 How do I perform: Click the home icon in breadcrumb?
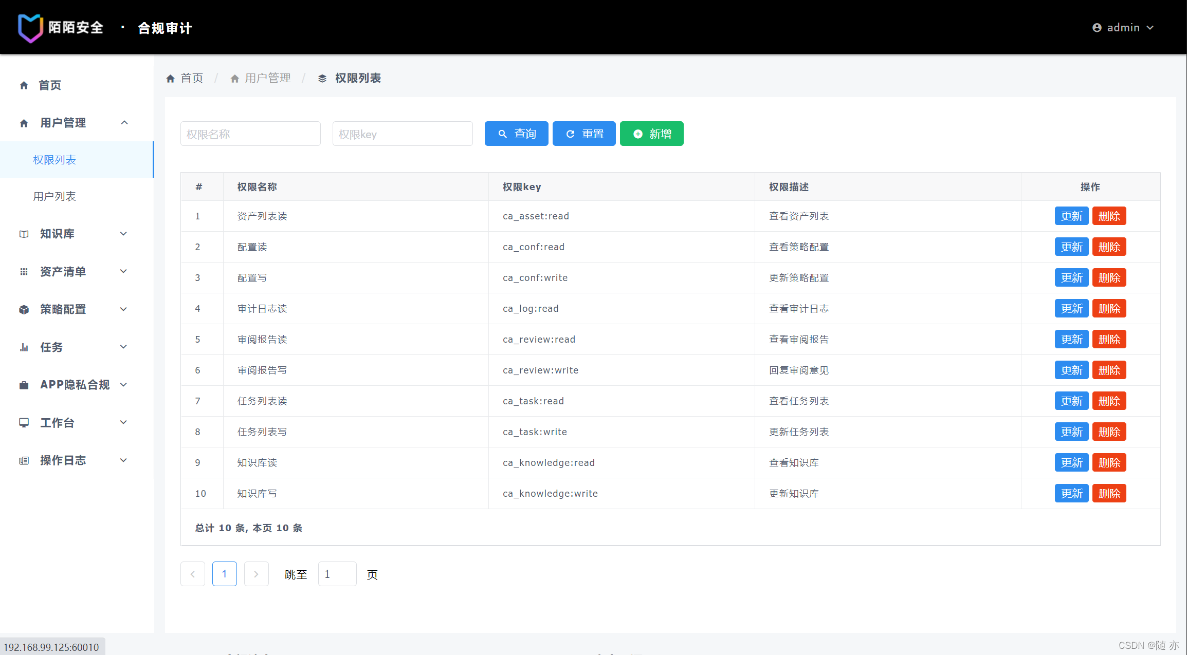point(171,79)
